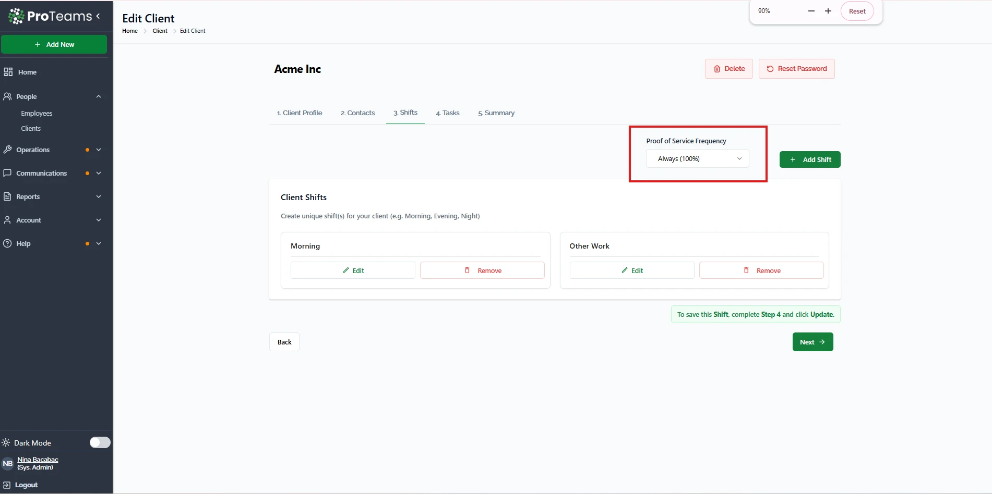This screenshot has width=992, height=494.
Task: Click the zoom out minus icon
Action: tap(811, 11)
